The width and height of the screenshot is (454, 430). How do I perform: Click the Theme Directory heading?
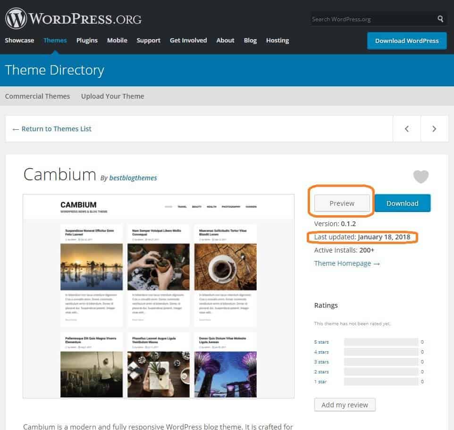55,70
